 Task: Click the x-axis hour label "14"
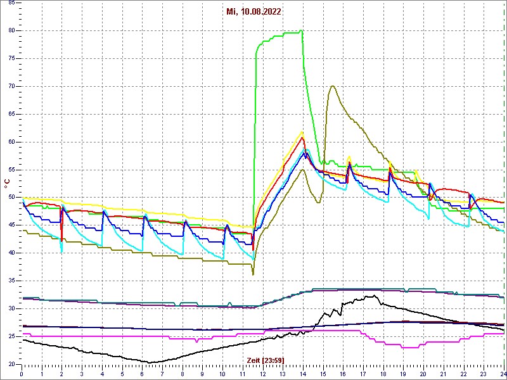[303, 374]
